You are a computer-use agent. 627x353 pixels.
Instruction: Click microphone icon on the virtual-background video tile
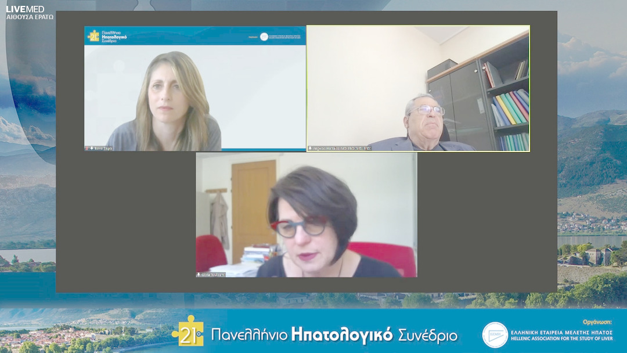pyautogui.click(x=92, y=148)
